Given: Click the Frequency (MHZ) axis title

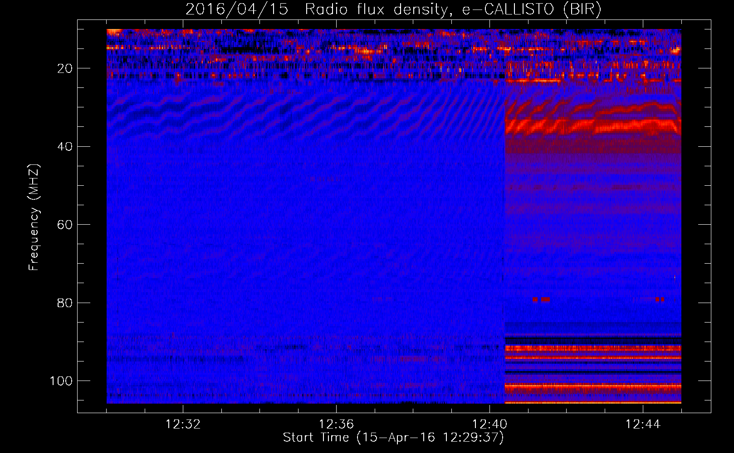Looking at the screenshot, I should pyautogui.click(x=34, y=217).
